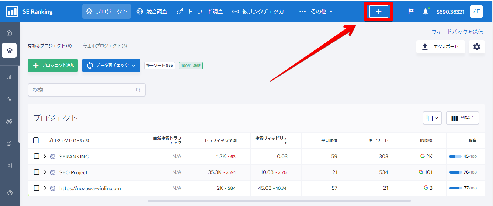493x206 pixels.
Task: Open the help question mark icon
Action: click(10, 192)
